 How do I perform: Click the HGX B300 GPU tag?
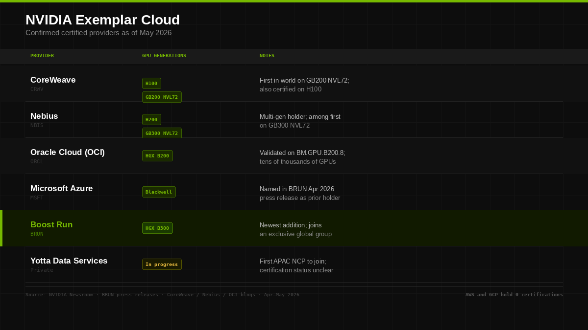pos(157,228)
